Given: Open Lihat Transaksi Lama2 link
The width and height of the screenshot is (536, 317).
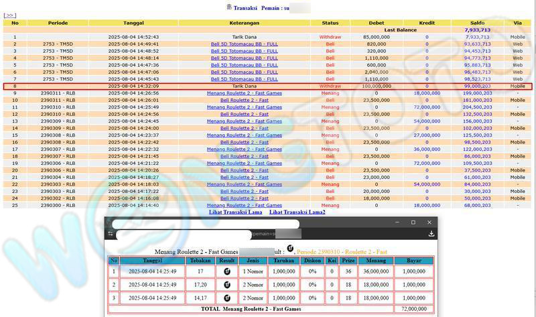Looking at the screenshot, I should 297,212.
